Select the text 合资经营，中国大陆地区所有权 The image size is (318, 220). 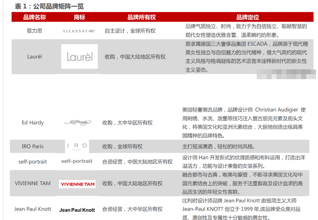[x=137, y=162]
